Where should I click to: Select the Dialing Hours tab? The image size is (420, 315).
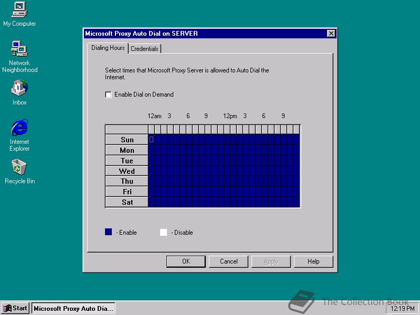pos(108,48)
